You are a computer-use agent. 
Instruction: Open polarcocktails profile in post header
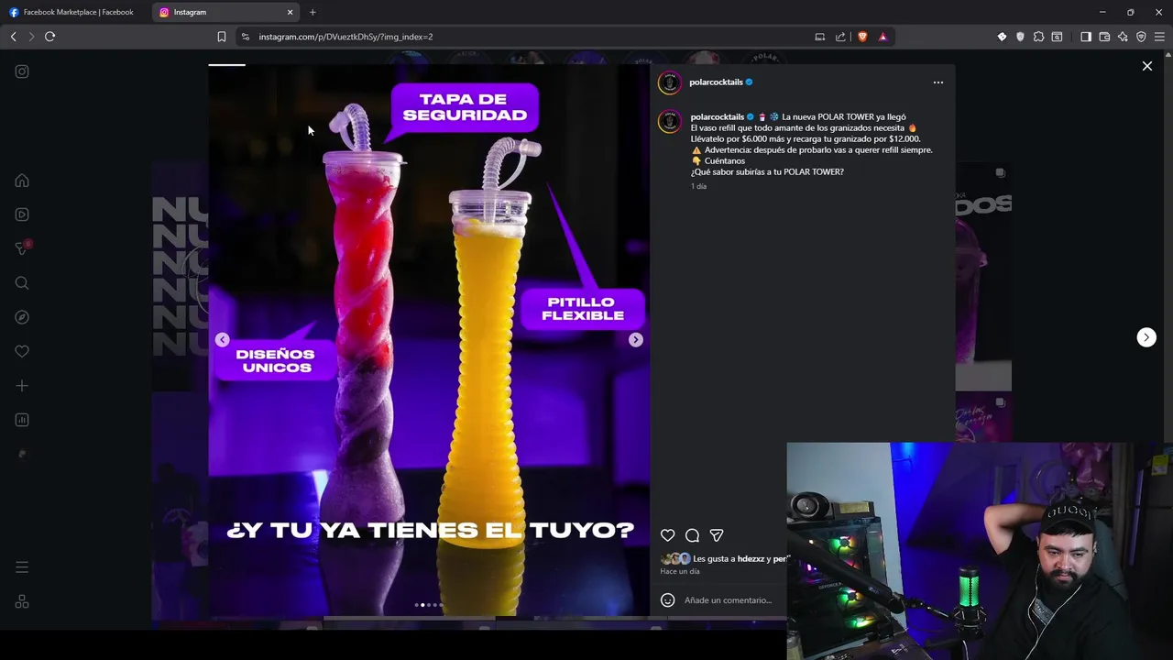[716, 82]
